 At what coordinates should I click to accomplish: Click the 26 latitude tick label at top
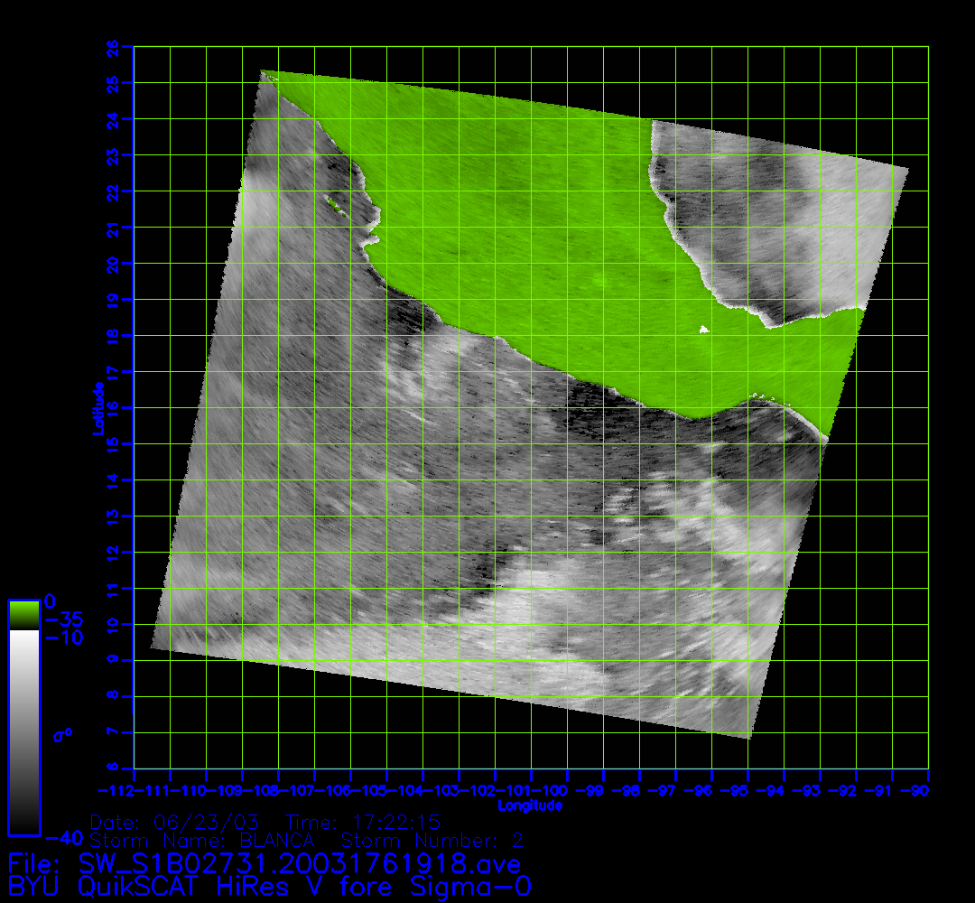[x=113, y=46]
